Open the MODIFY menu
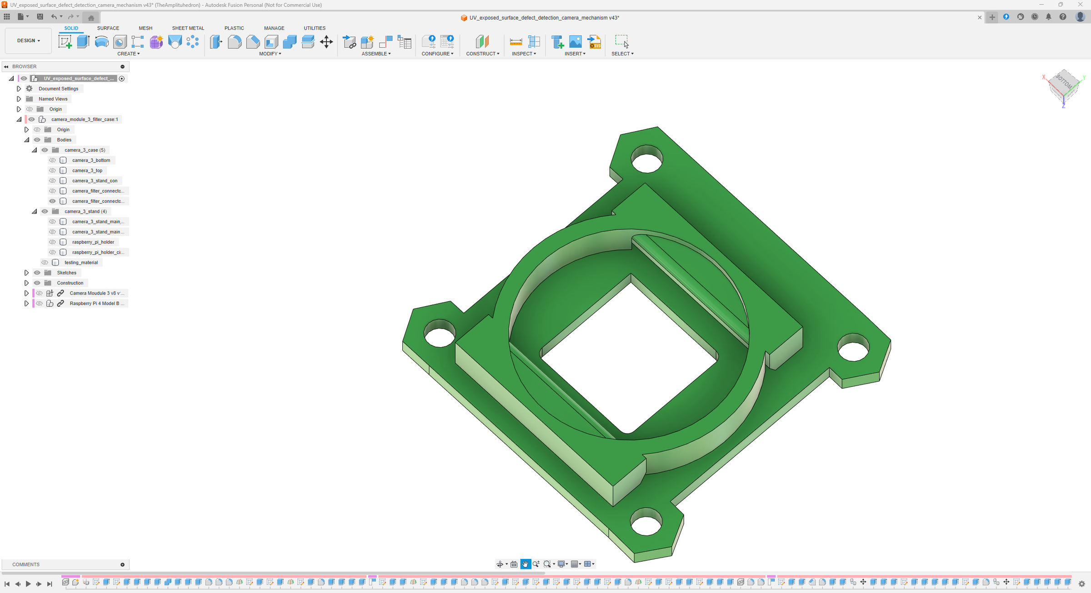Image resolution: width=1091 pixels, height=593 pixels. 270,54
